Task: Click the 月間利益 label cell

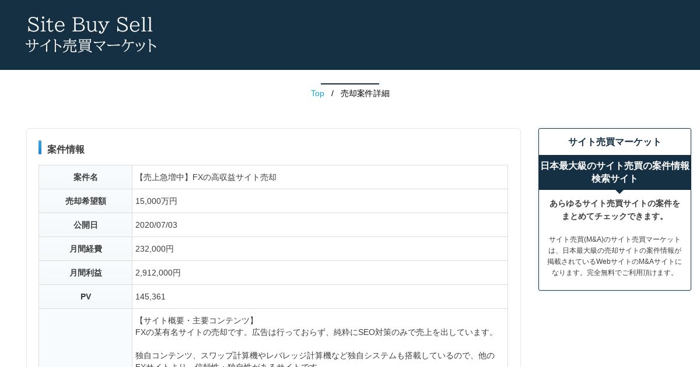Action: pos(86,273)
